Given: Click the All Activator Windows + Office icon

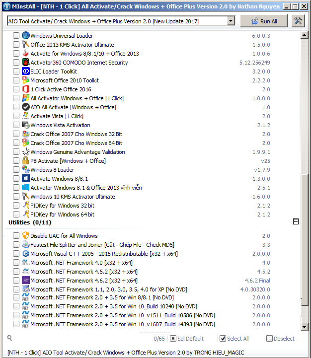Looking at the screenshot, I should tap(26, 98).
